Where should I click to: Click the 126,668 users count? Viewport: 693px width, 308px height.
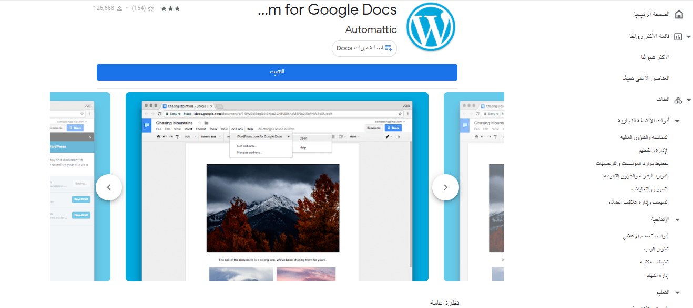104,8
